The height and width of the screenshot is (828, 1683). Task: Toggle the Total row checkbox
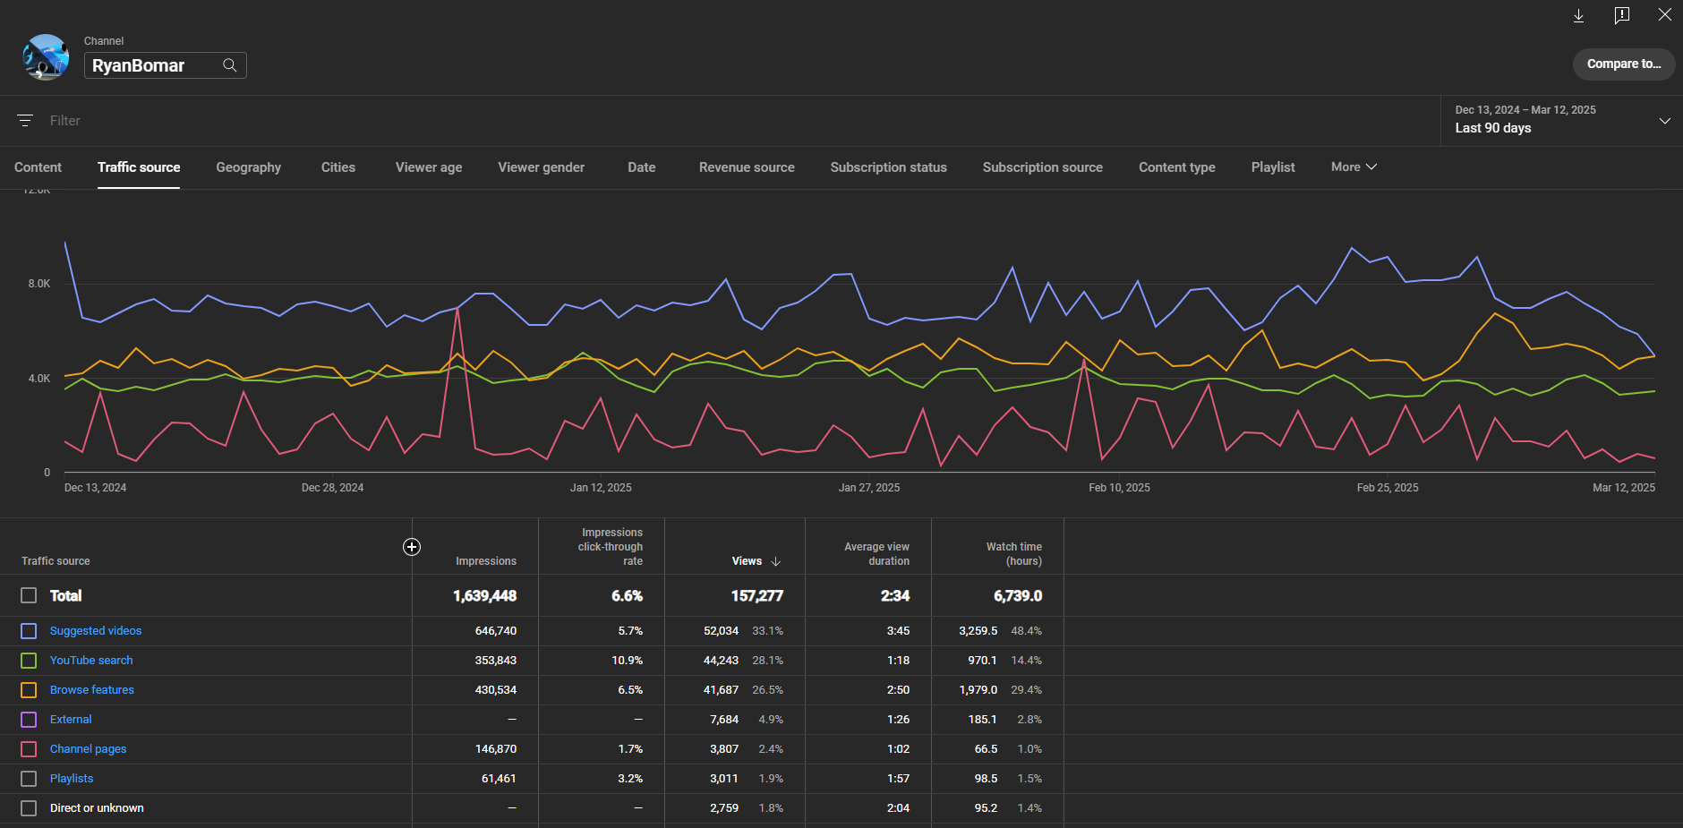click(x=29, y=595)
